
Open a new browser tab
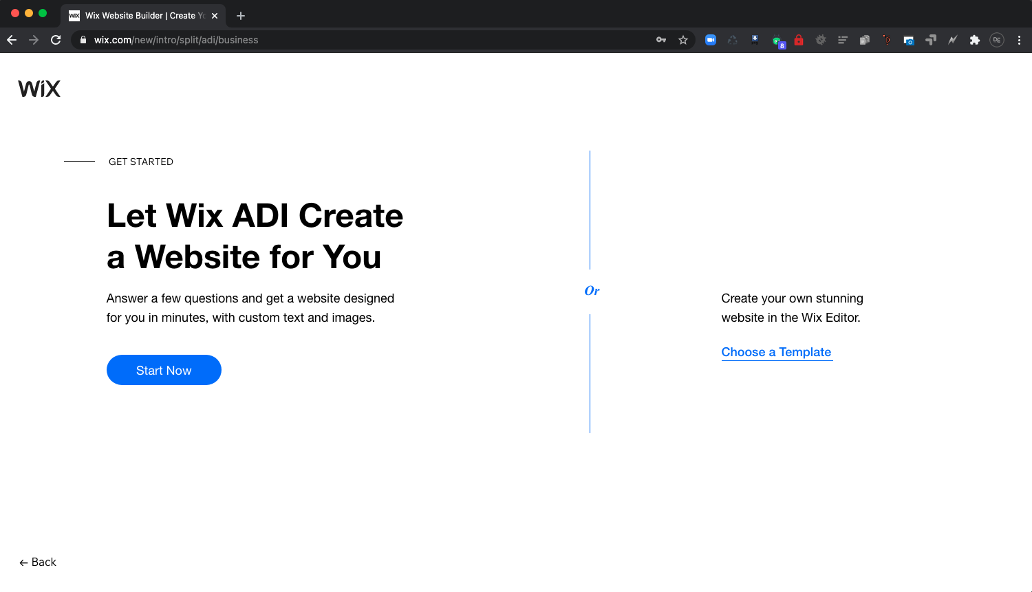[241, 15]
